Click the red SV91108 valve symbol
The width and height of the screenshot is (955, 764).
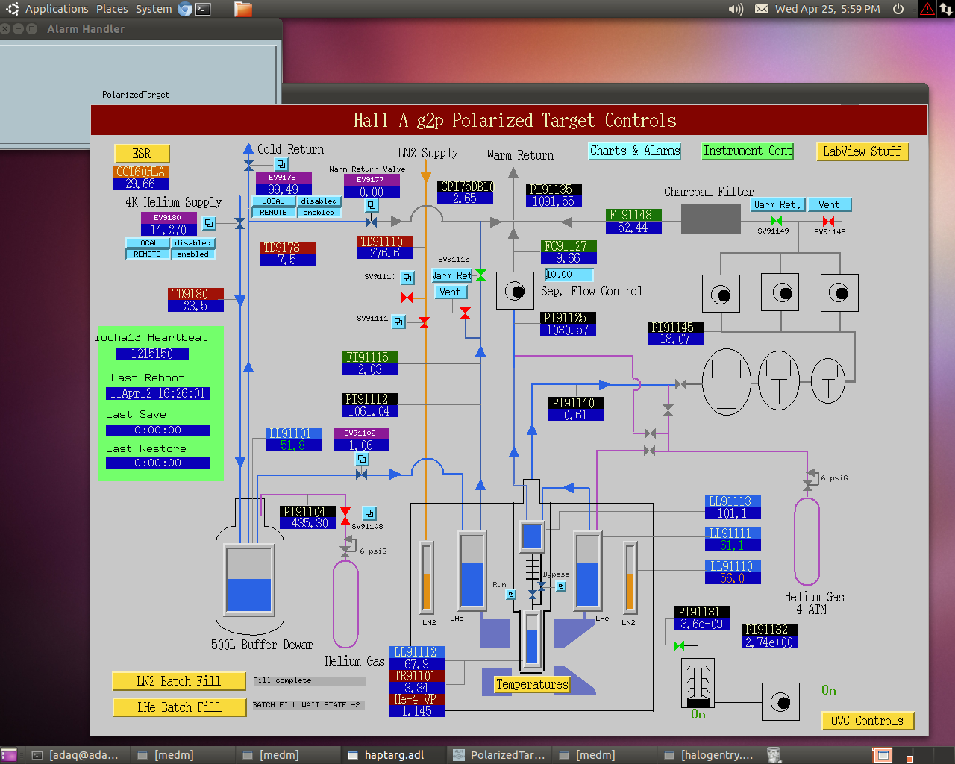(x=345, y=516)
